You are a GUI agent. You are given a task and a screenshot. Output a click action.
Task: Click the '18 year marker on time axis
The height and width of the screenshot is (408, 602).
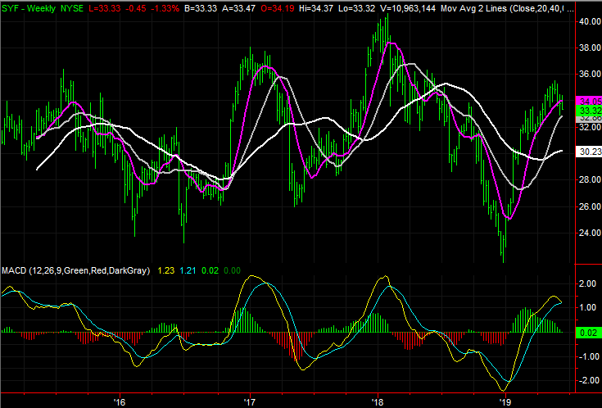point(378,402)
